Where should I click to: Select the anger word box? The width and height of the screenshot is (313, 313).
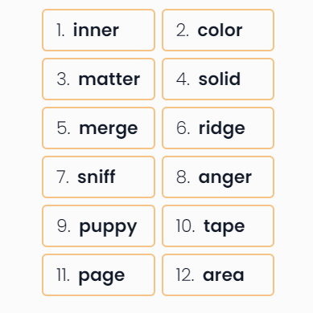218,177
